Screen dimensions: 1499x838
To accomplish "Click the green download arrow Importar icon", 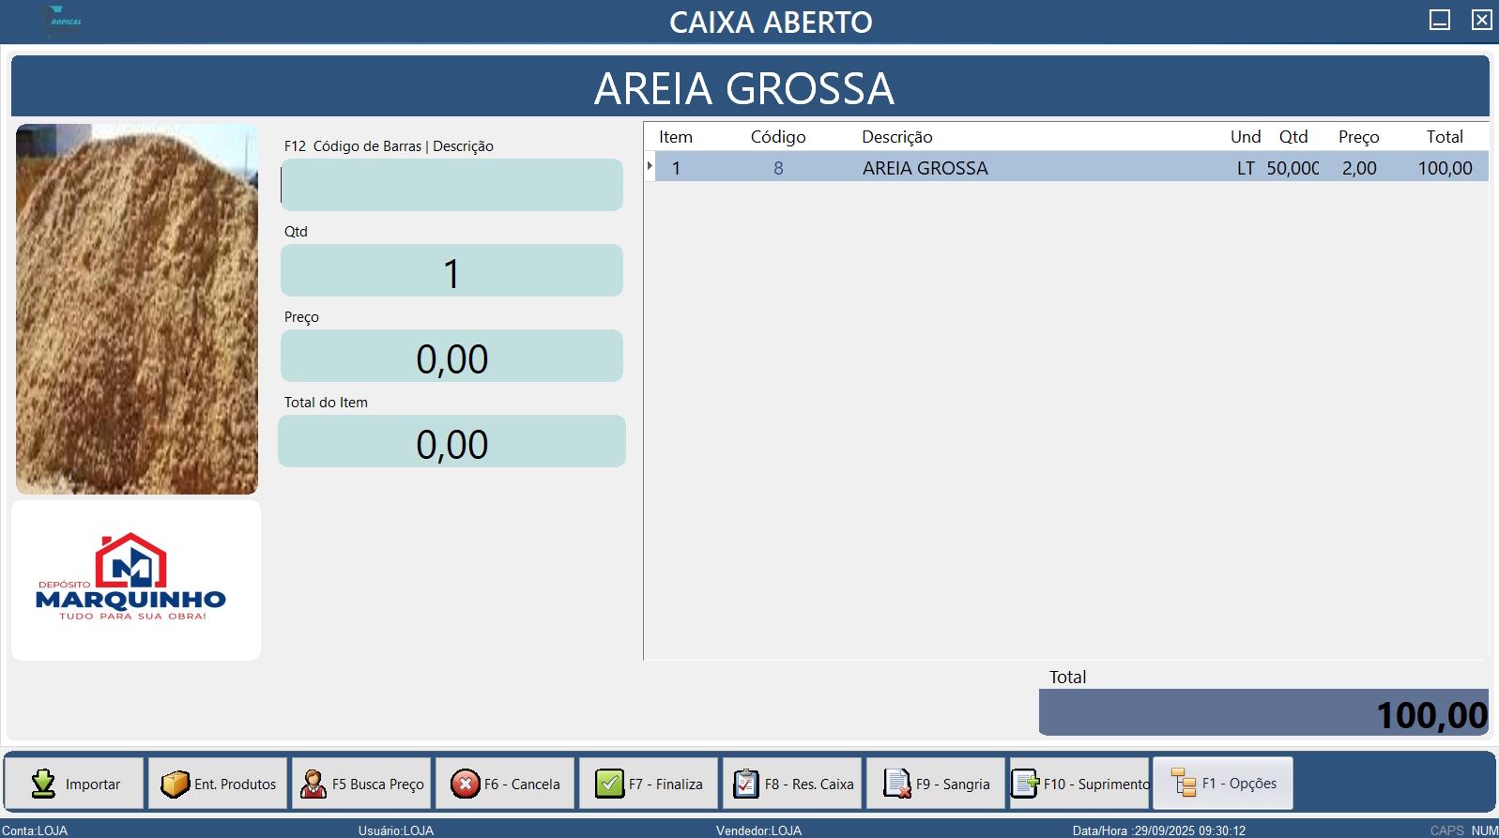I will coord(43,784).
